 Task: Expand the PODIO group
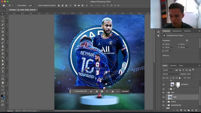pyautogui.click(x=167, y=102)
